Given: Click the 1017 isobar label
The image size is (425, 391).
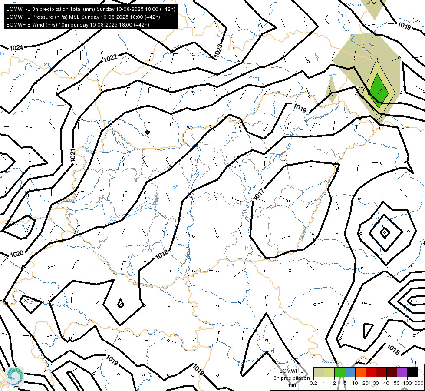Looking at the screenshot, I should pos(259,194).
